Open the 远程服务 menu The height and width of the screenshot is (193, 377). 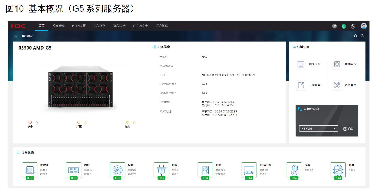click(x=99, y=26)
